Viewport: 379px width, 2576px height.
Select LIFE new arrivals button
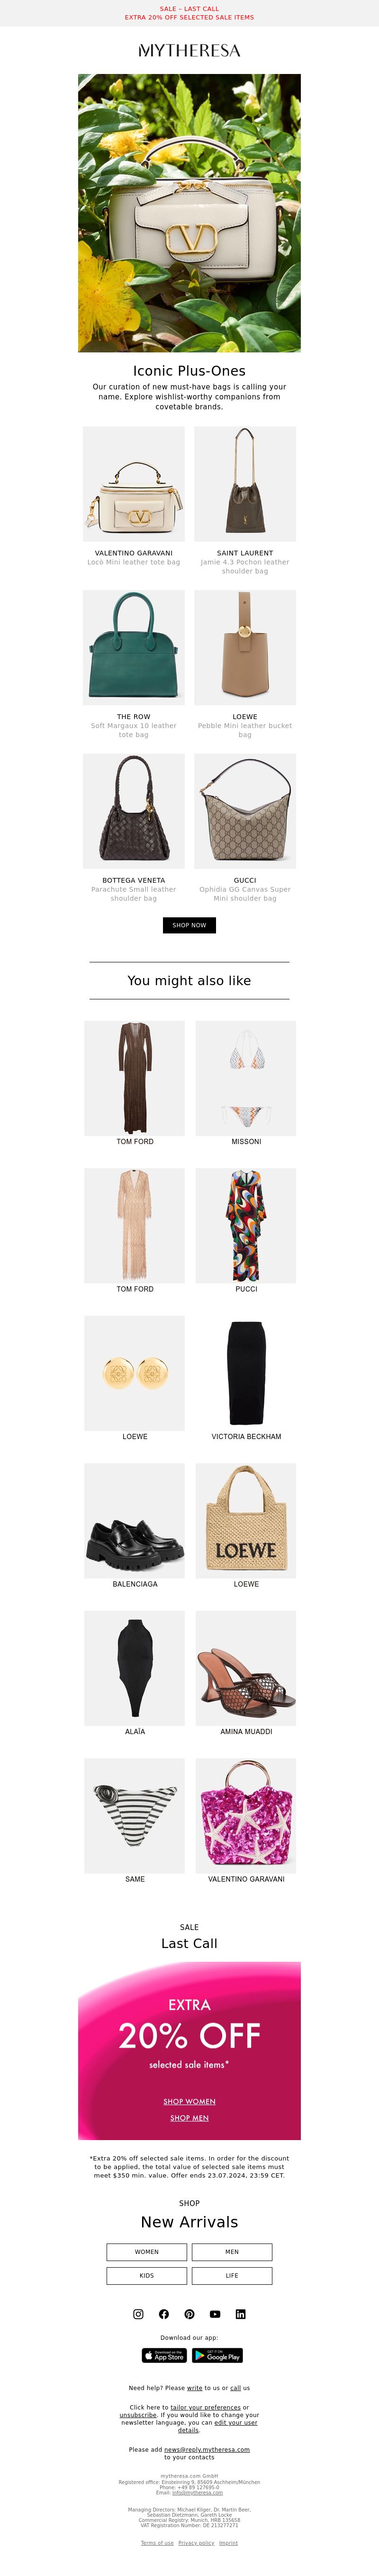[232, 2275]
